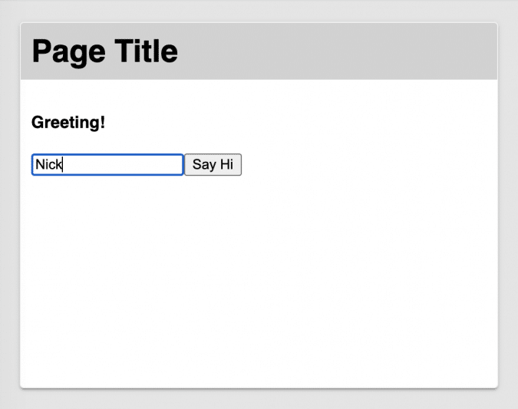The width and height of the screenshot is (518, 409).
Task: Click the letter N in the input
Action: pyautogui.click(x=39, y=165)
